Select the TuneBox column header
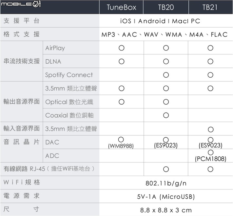 (121, 7)
